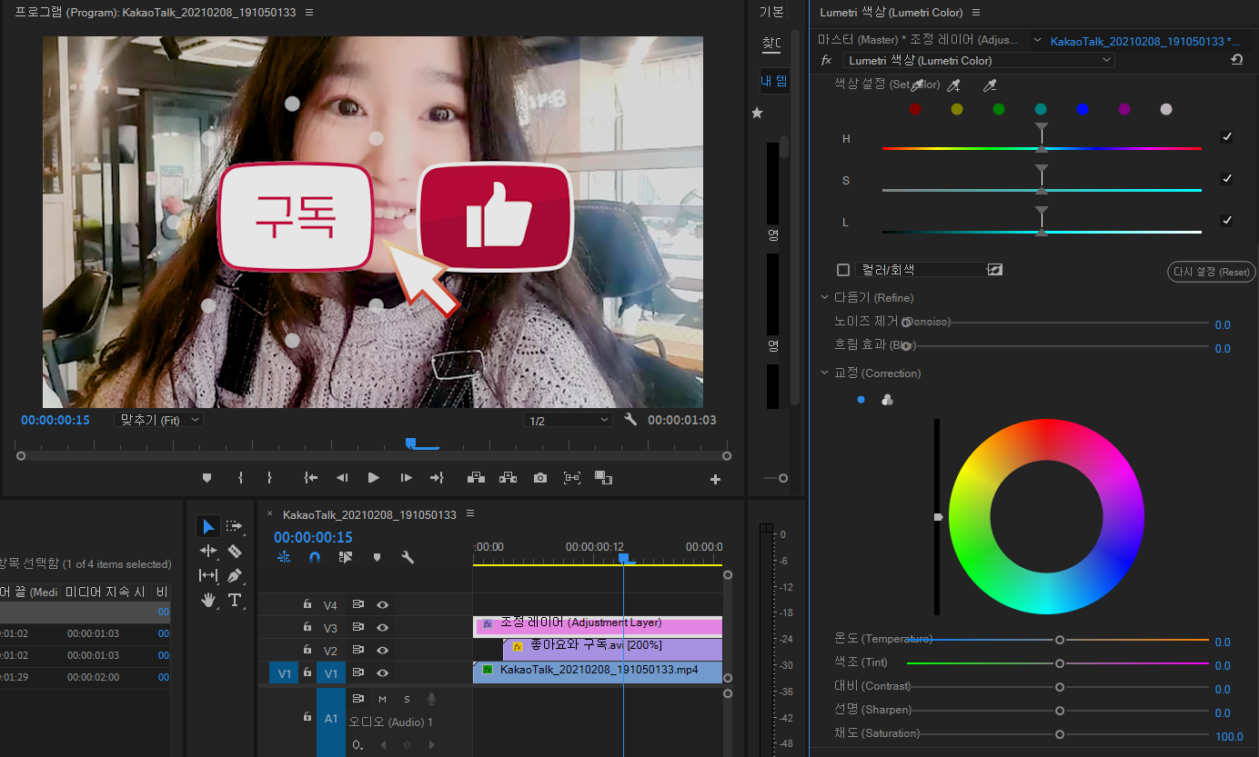Toggle the L range checkbox

coord(1226,221)
